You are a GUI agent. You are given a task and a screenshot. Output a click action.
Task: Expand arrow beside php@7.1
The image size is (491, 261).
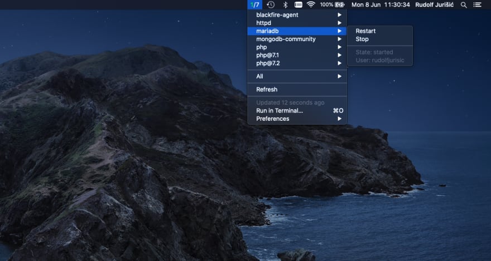point(339,55)
